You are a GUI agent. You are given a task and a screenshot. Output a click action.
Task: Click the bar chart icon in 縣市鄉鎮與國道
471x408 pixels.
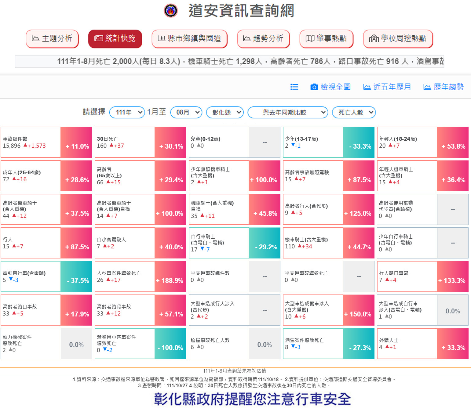[161, 38]
